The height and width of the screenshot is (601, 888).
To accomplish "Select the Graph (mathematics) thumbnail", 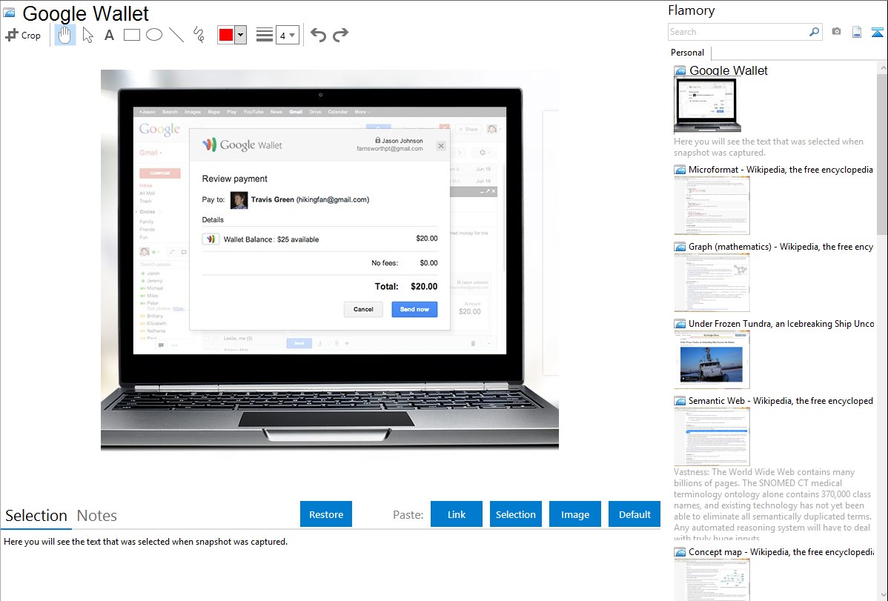I will (x=712, y=282).
